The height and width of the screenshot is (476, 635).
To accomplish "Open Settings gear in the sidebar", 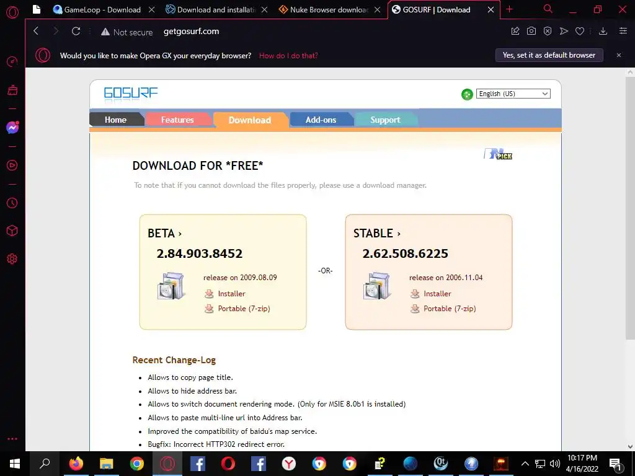I will click(12, 259).
